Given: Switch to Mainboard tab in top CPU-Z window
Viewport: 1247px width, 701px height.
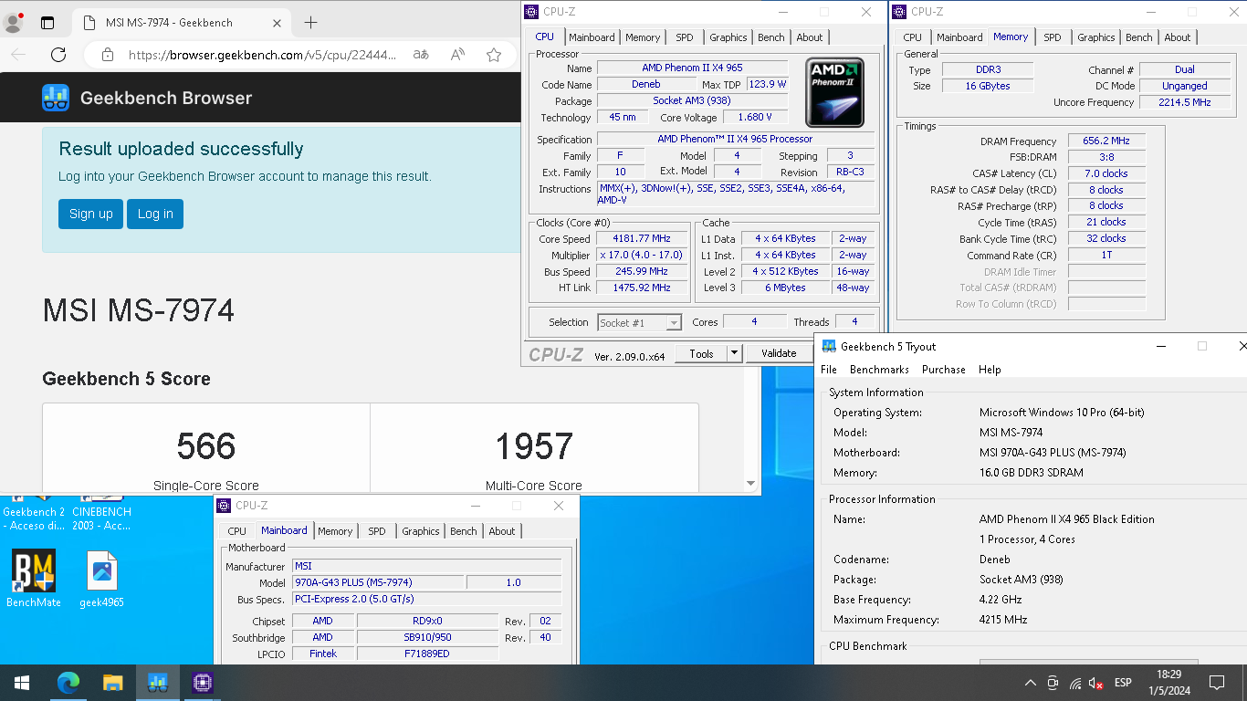Looking at the screenshot, I should pos(592,37).
